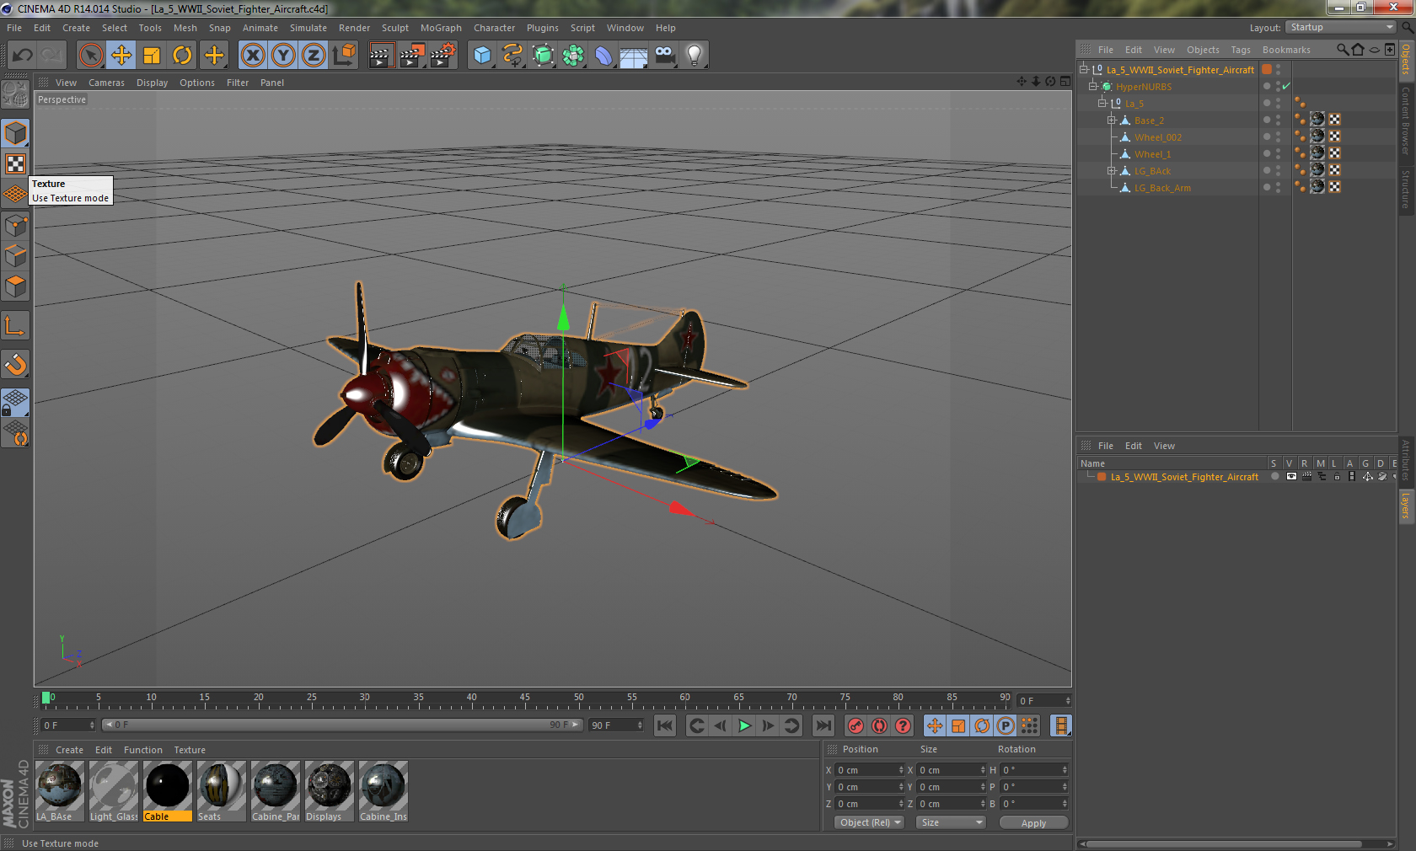Expand the LG_BAck object

click(1112, 171)
